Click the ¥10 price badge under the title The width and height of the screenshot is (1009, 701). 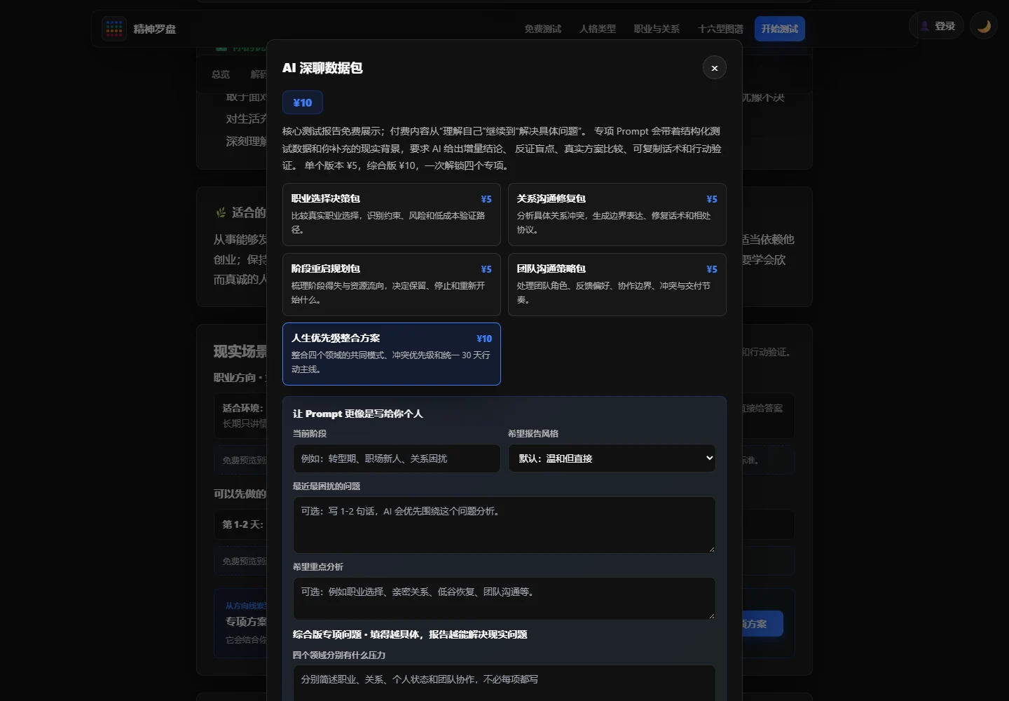[x=303, y=102]
